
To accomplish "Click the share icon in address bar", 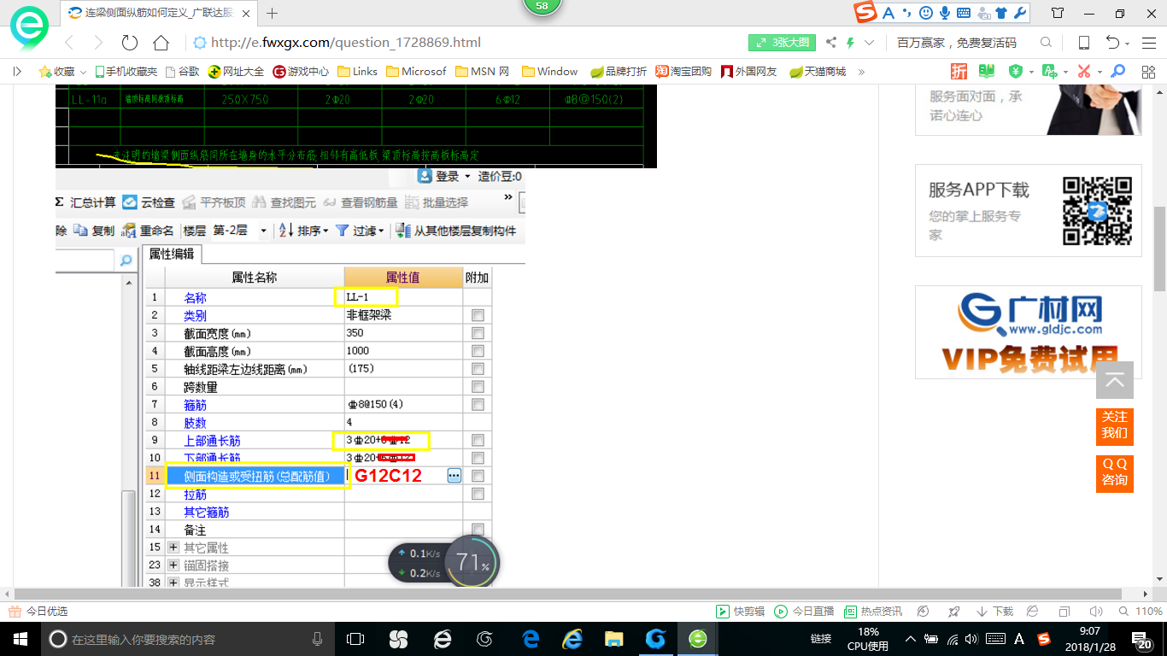I will [830, 43].
